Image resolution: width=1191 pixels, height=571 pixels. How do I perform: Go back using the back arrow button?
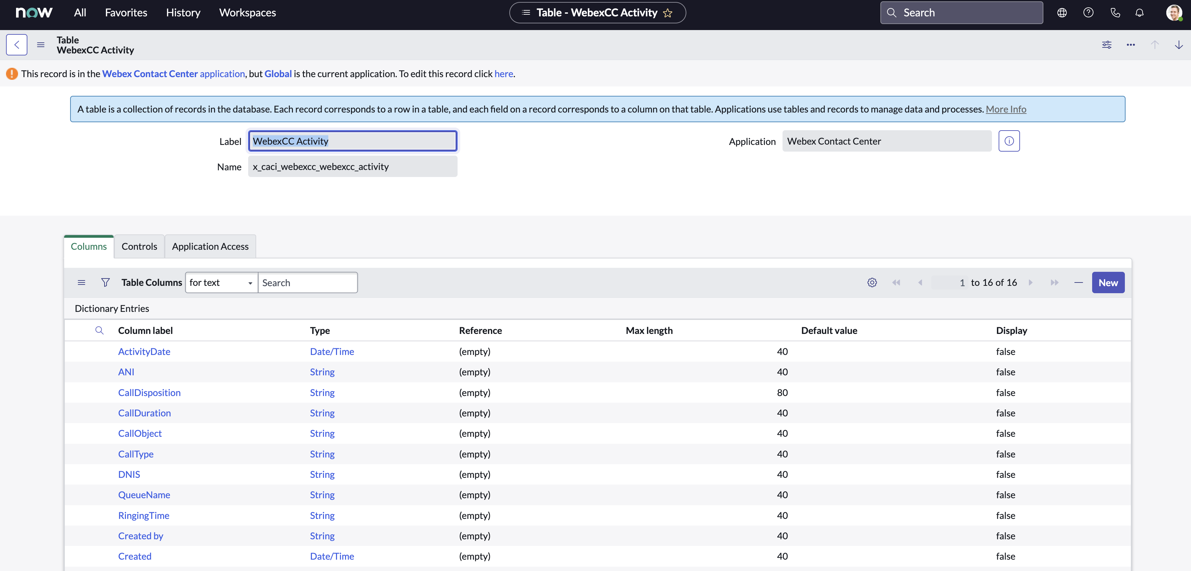17,45
